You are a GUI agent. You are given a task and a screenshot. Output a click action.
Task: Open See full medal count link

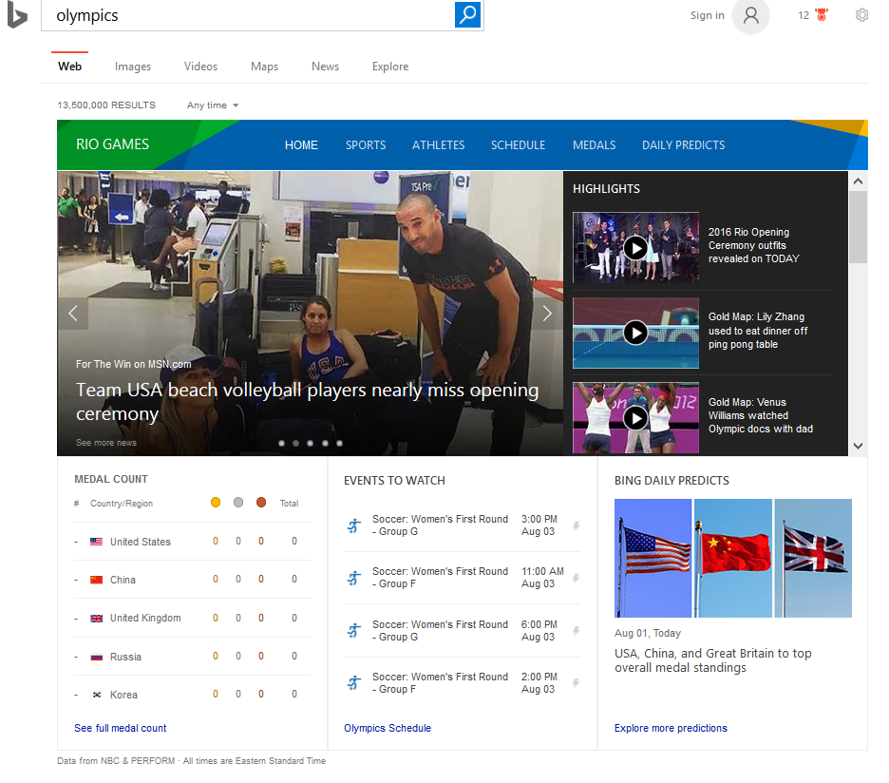point(121,728)
